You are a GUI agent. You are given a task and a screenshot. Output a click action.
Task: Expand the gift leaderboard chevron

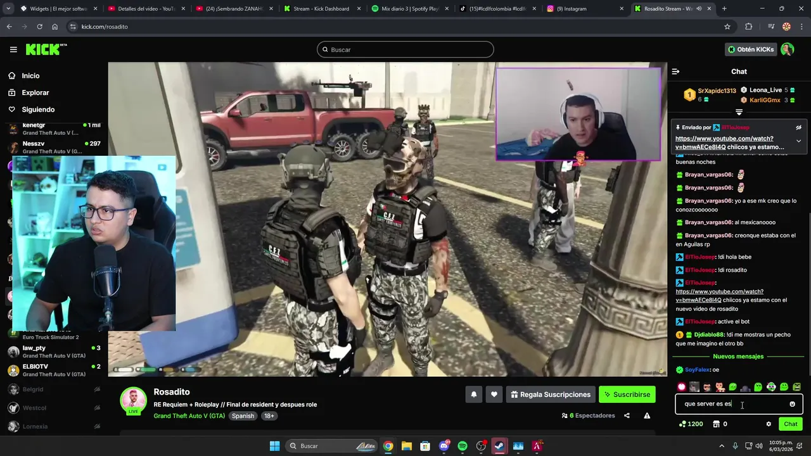tap(739, 112)
